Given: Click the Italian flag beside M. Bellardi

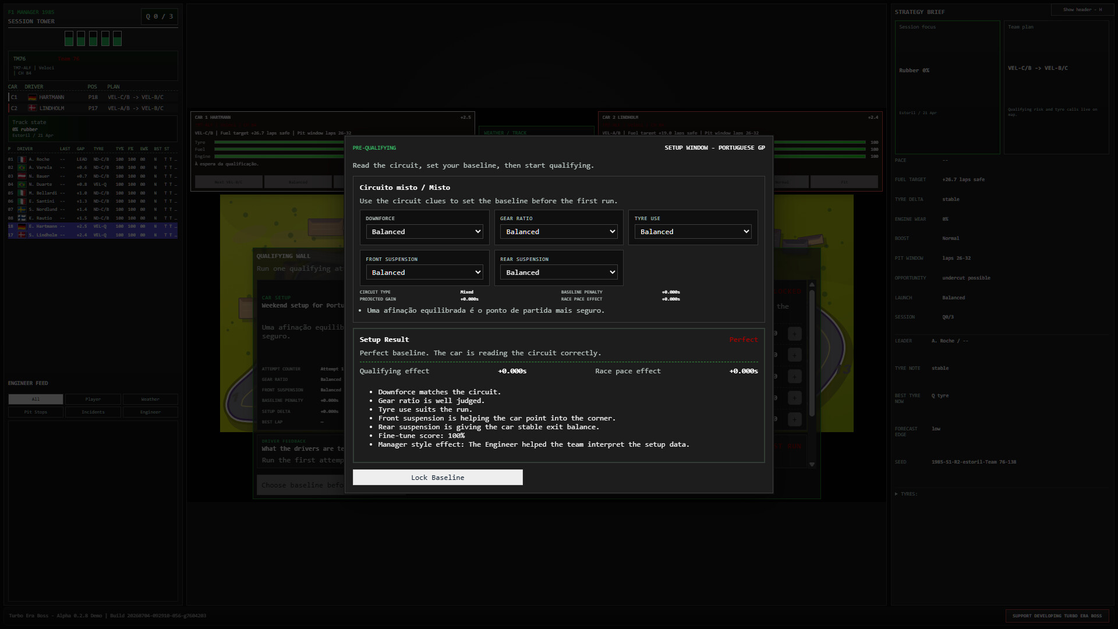Looking at the screenshot, I should pyautogui.click(x=22, y=193).
